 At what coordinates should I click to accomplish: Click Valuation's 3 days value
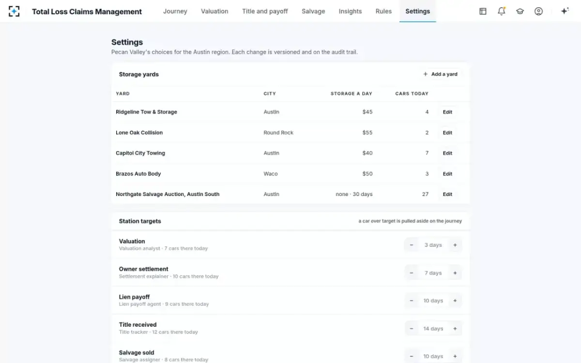(x=433, y=245)
